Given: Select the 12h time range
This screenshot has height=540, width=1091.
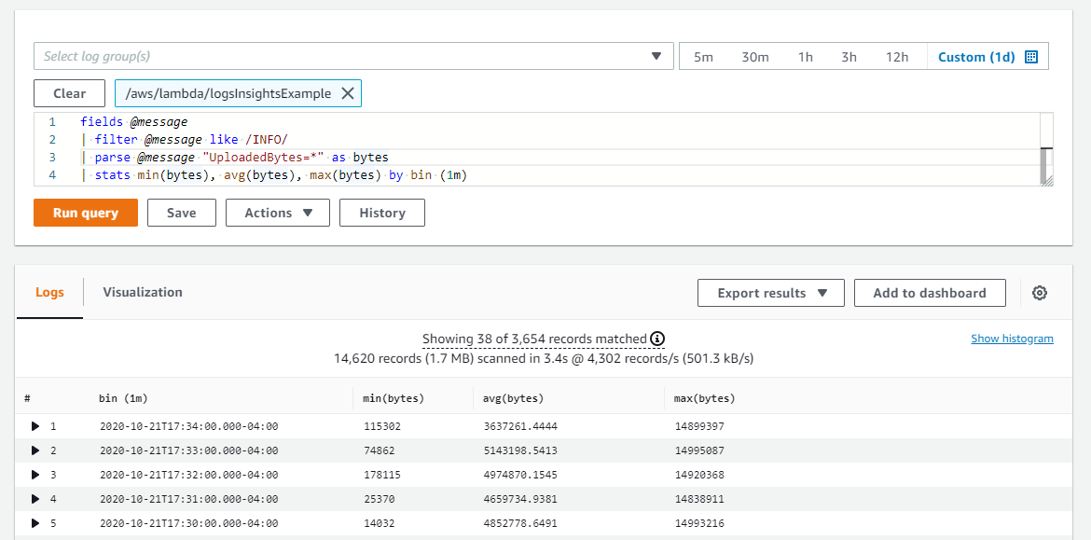Looking at the screenshot, I should (x=897, y=57).
